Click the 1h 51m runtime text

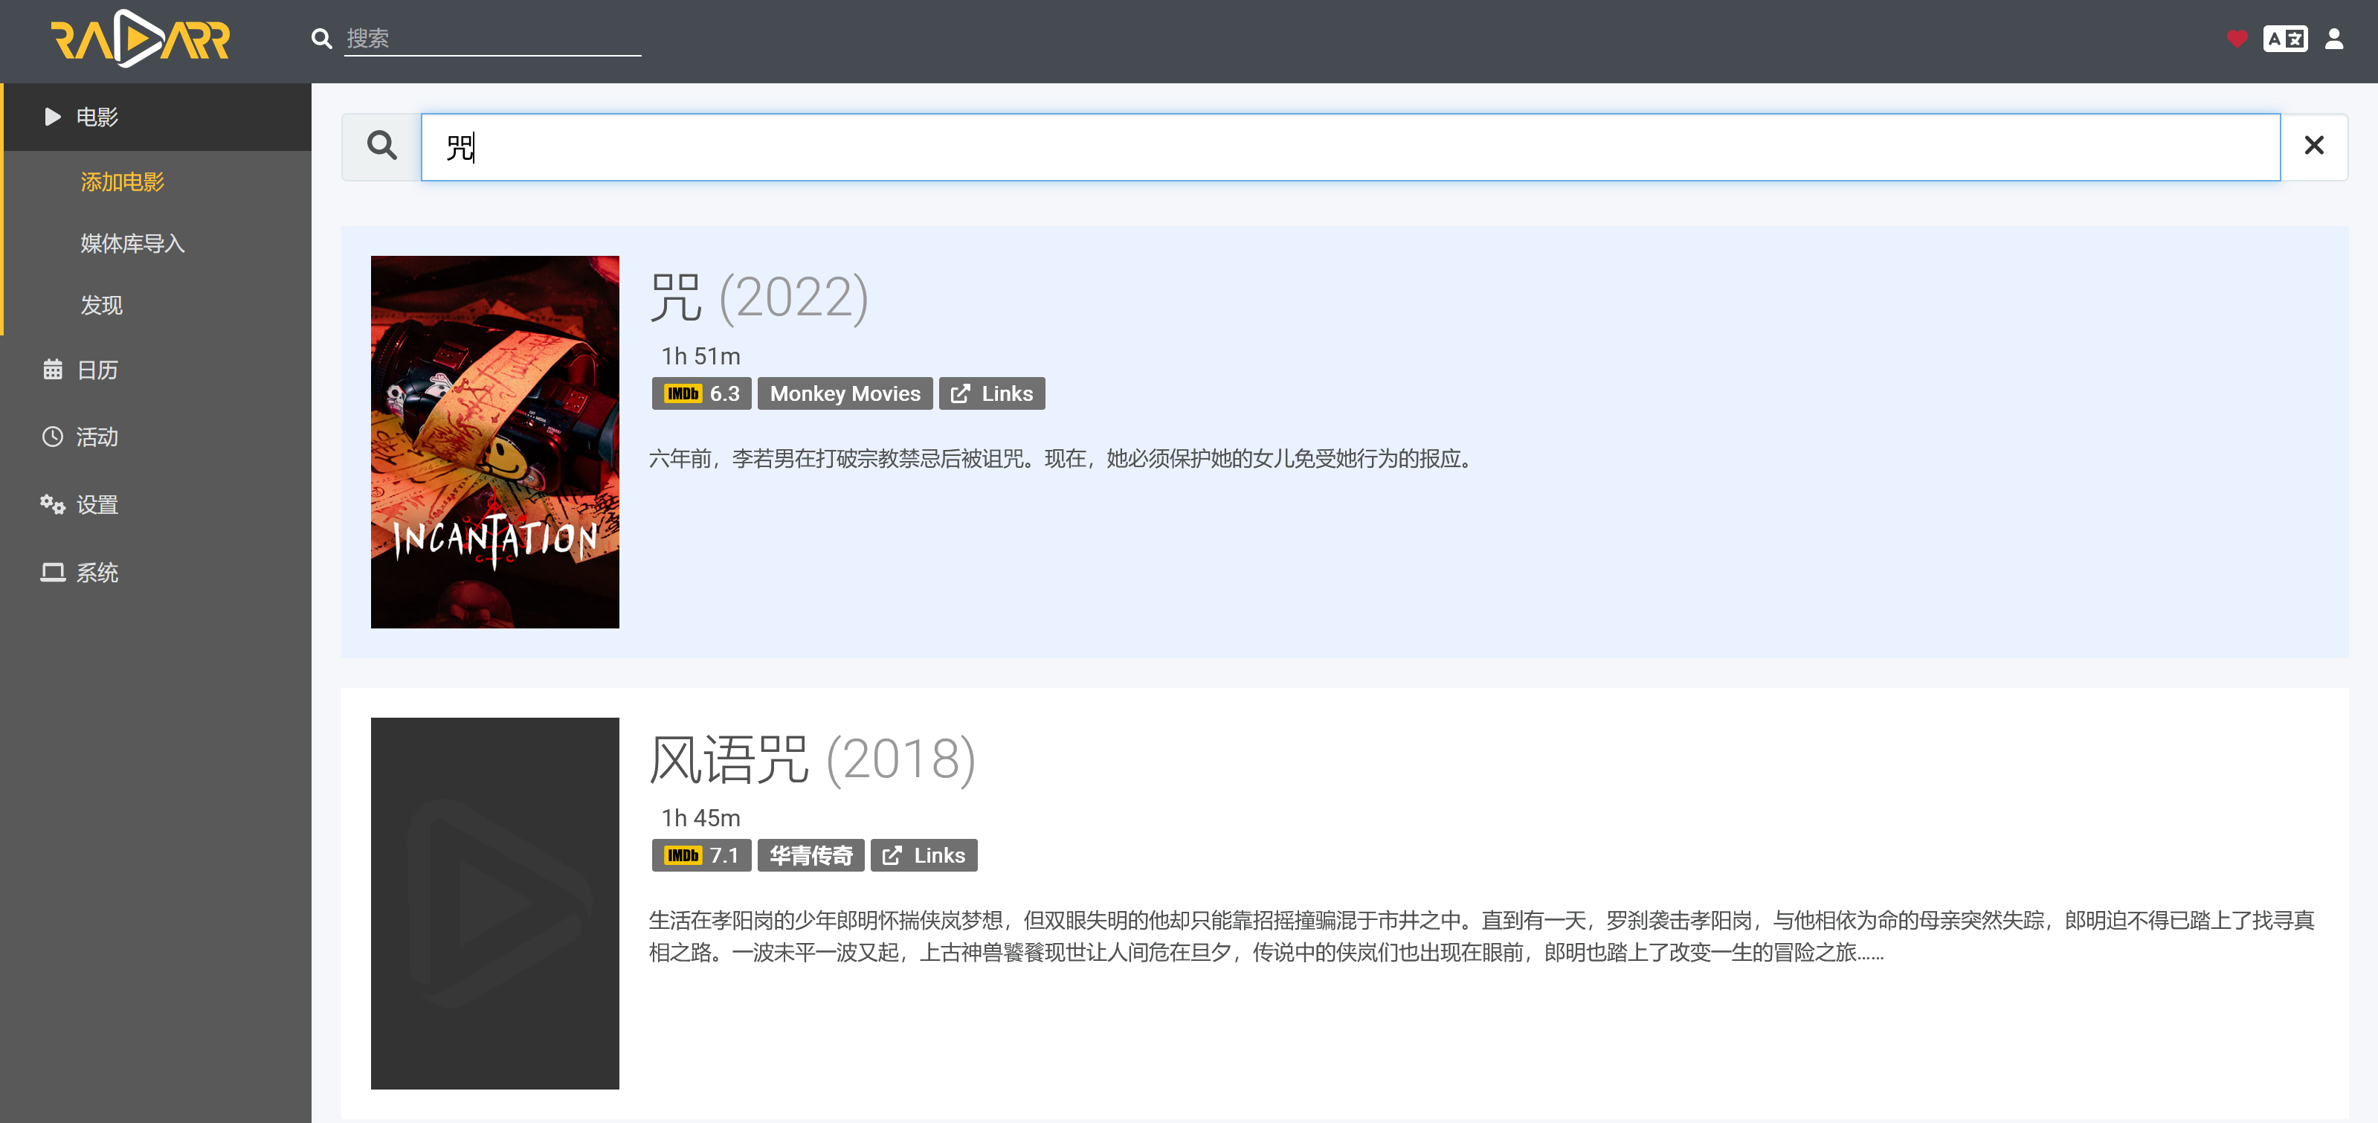pos(700,356)
